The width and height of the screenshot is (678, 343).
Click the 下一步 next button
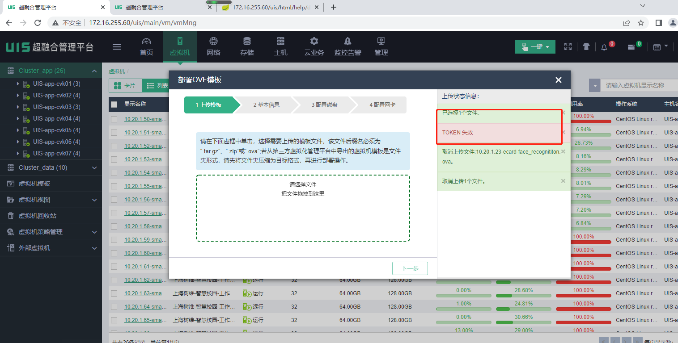410,268
